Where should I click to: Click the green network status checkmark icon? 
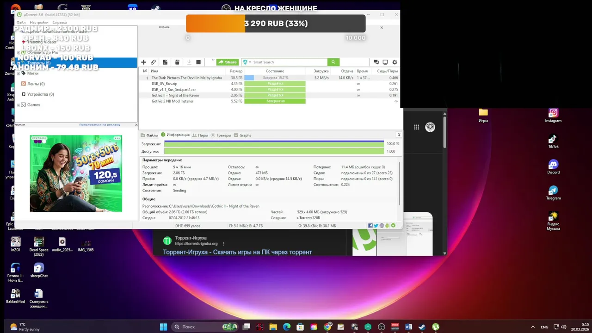(393, 226)
